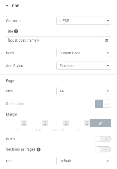Open the Size dropdown showing A4

click(x=84, y=91)
